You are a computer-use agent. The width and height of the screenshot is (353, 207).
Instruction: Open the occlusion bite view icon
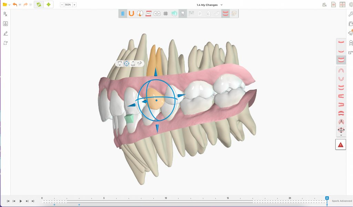pyautogui.click(x=148, y=14)
